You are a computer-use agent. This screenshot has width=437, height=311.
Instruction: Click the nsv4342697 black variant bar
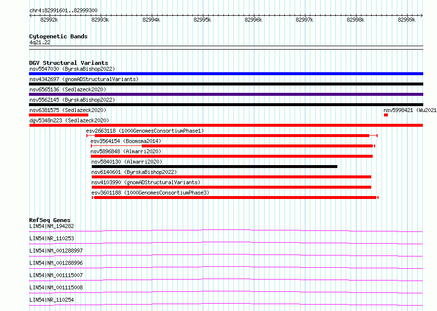pos(226,84)
